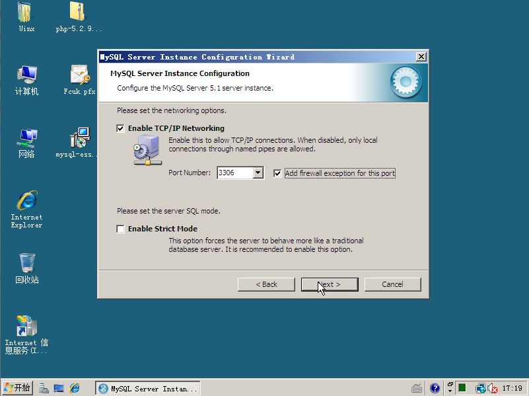Uncheck Enable TCP/IP Networking

[x=120, y=128]
